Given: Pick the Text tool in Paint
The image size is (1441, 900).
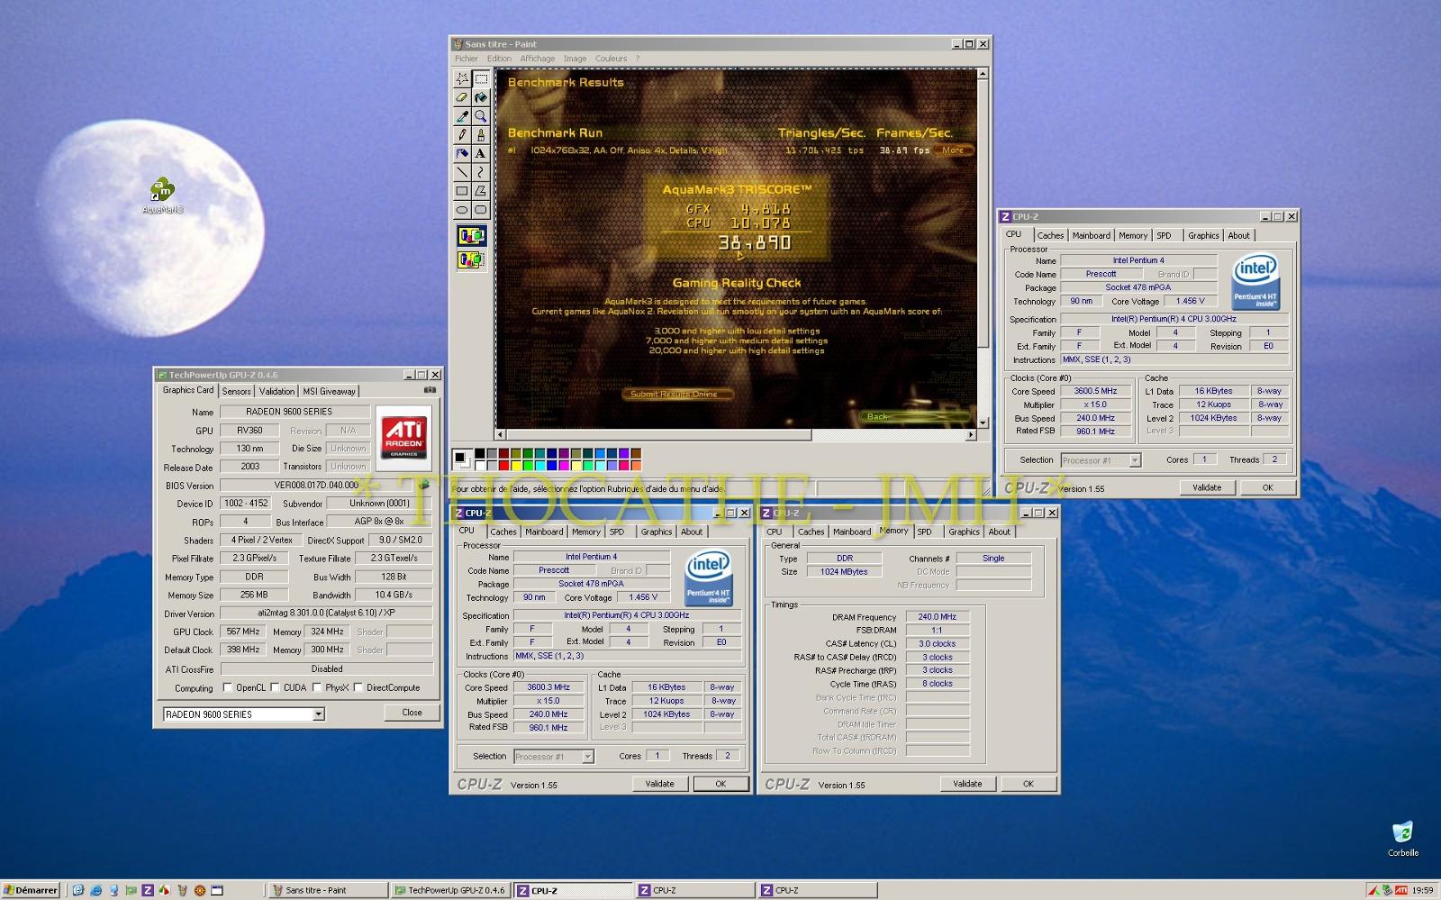Looking at the screenshot, I should click(481, 153).
